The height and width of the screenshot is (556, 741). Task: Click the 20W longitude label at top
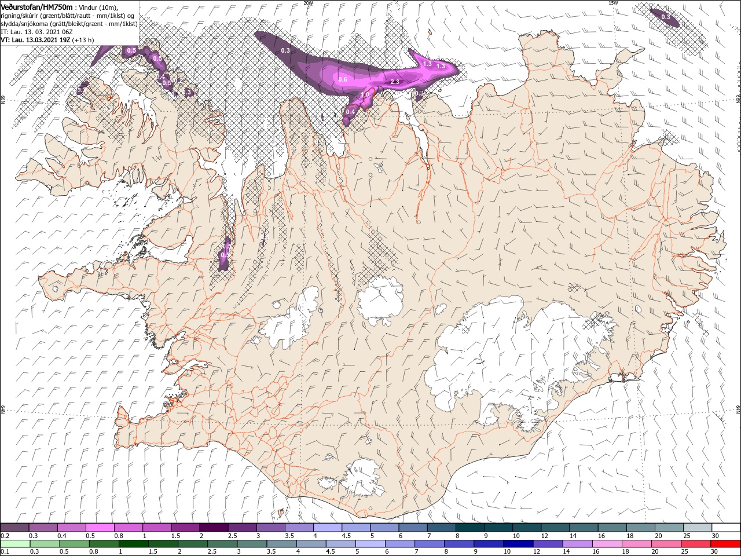click(308, 3)
